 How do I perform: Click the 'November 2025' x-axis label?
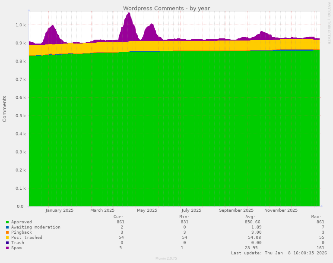[x=281, y=210]
